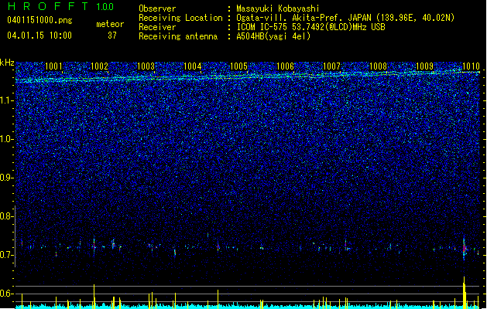Click the meteor count 37
This screenshot has height=309, width=487.
point(112,36)
